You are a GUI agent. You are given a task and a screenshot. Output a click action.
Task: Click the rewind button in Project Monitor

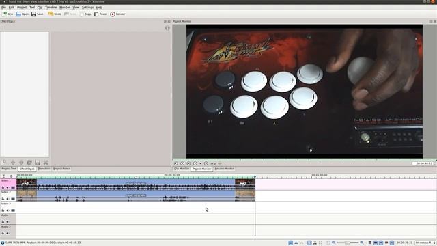click(188, 163)
